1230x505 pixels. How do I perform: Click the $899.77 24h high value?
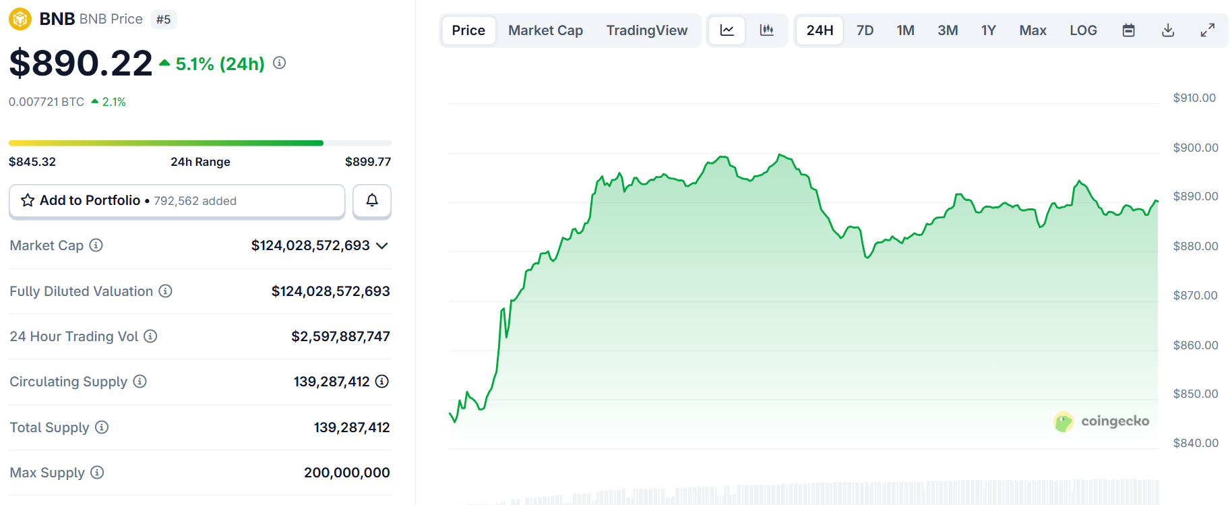(368, 162)
